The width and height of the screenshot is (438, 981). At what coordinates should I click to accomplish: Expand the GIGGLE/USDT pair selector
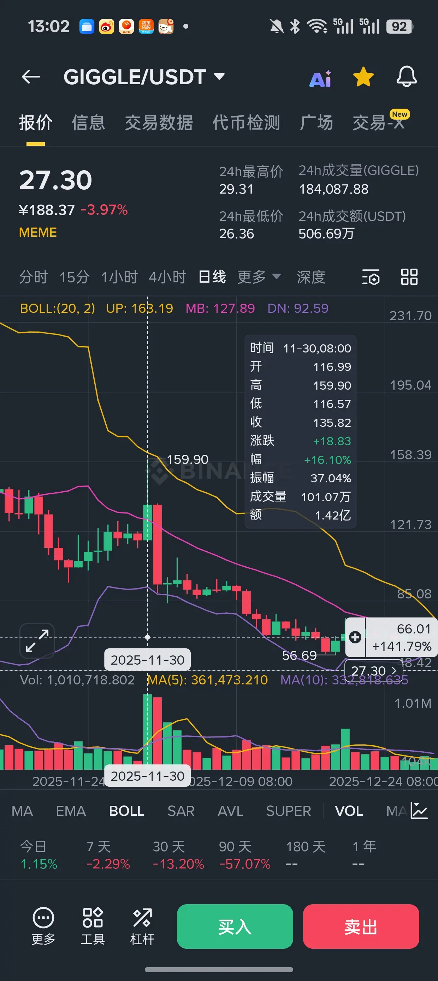click(x=144, y=77)
